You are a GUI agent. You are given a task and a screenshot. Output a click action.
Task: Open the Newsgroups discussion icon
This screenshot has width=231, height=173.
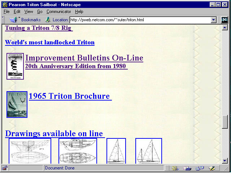pos(200,168)
